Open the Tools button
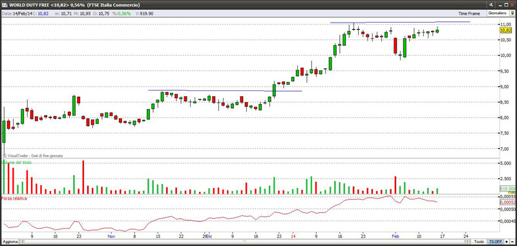This screenshot has height=246, width=517. [479, 241]
